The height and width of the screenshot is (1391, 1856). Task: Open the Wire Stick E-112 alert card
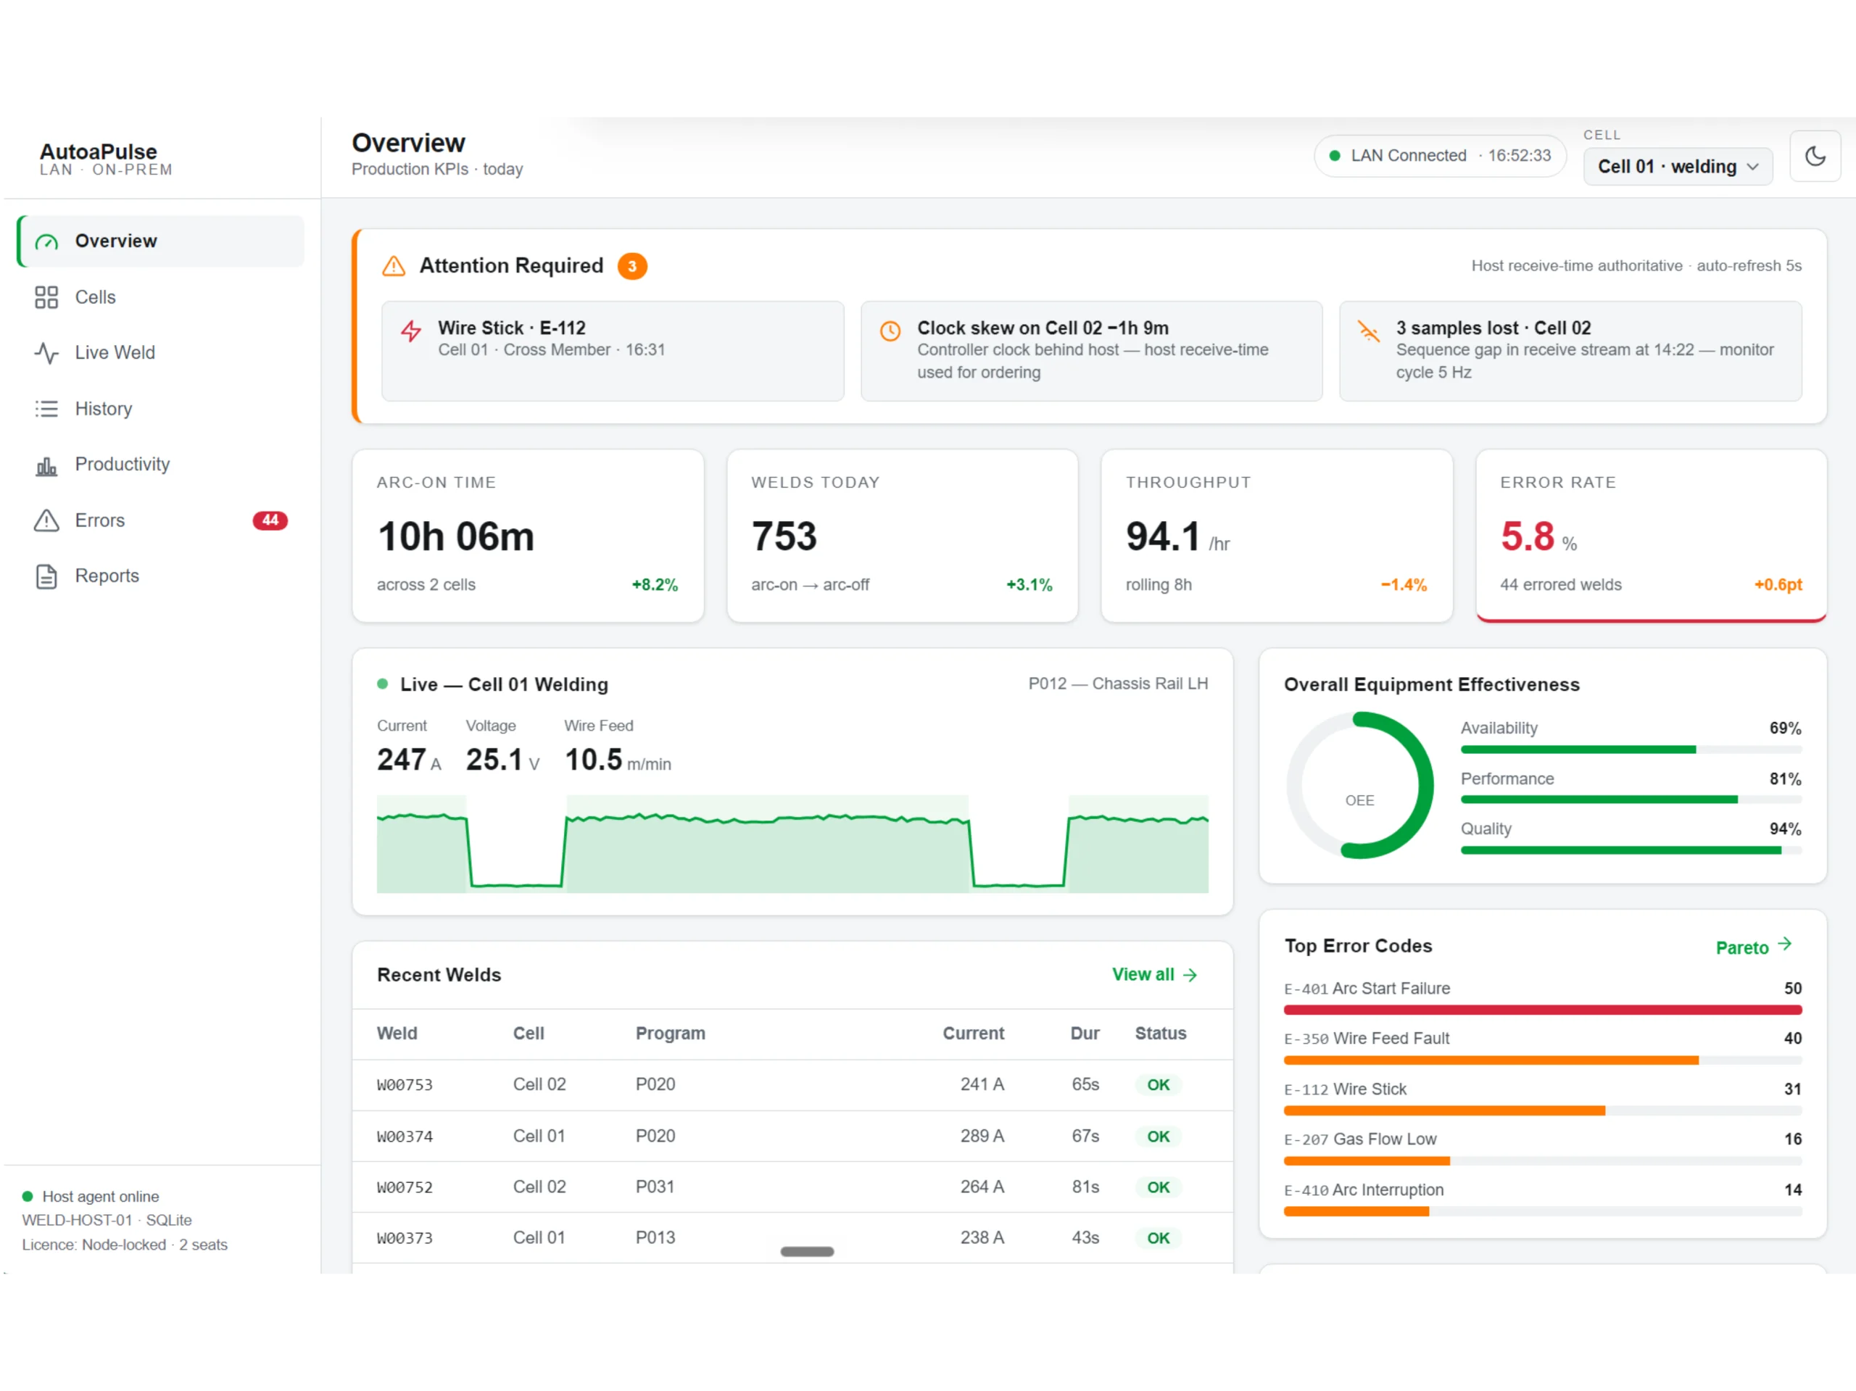click(x=613, y=351)
